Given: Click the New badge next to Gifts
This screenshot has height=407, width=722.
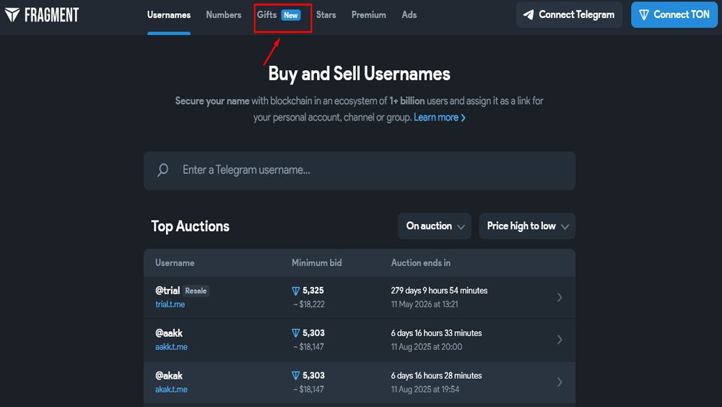Looking at the screenshot, I should pyautogui.click(x=291, y=15).
